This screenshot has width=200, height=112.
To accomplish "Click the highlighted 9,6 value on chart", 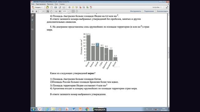I will [97, 45].
